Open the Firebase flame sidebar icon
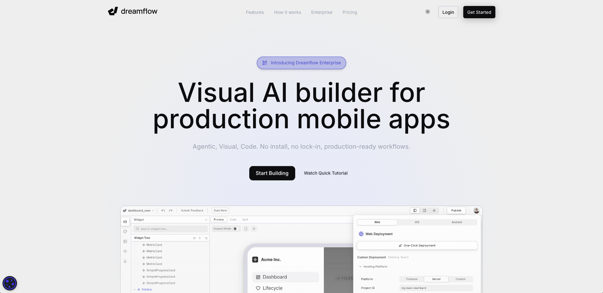This screenshot has height=293, width=603. pyautogui.click(x=125, y=261)
